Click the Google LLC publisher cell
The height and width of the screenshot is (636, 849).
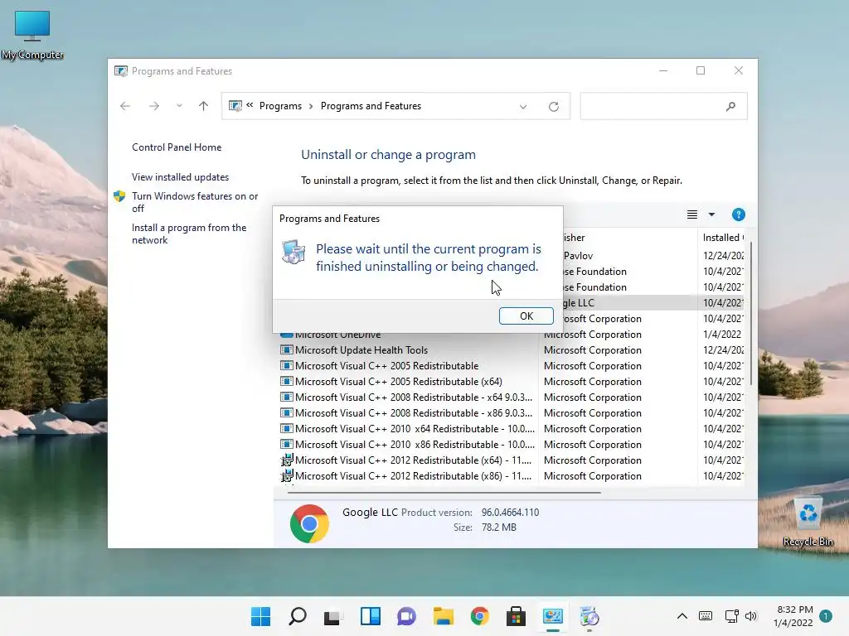[579, 303]
